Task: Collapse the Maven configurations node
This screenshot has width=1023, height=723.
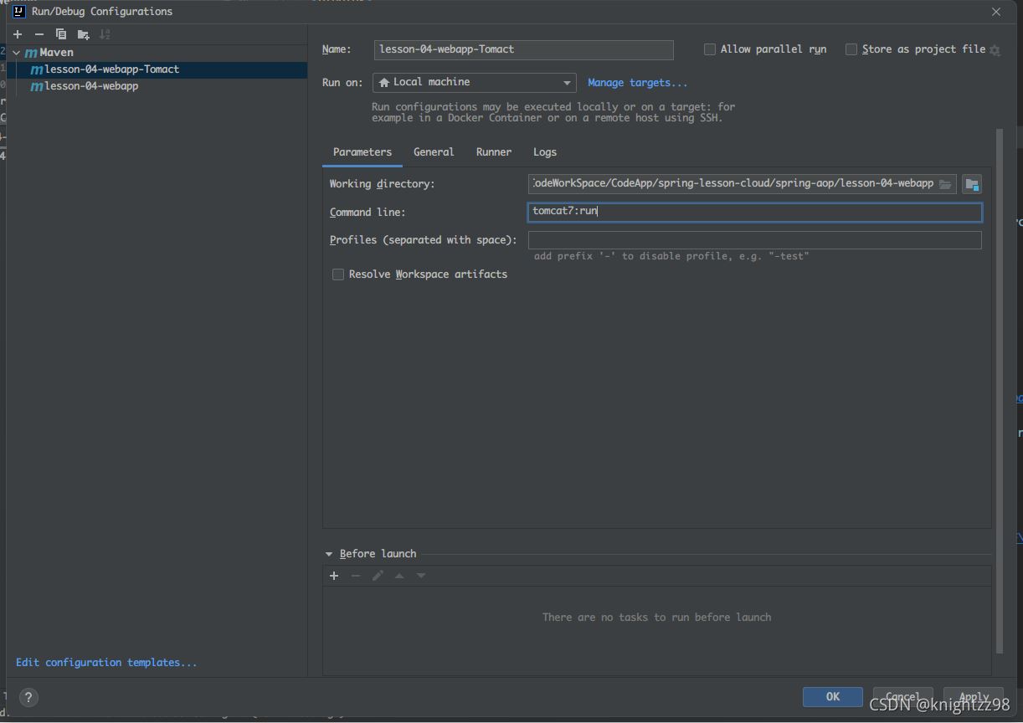Action: pyautogui.click(x=17, y=52)
